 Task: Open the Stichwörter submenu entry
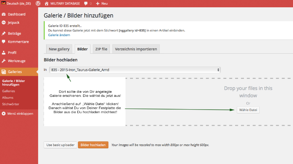click(11, 104)
